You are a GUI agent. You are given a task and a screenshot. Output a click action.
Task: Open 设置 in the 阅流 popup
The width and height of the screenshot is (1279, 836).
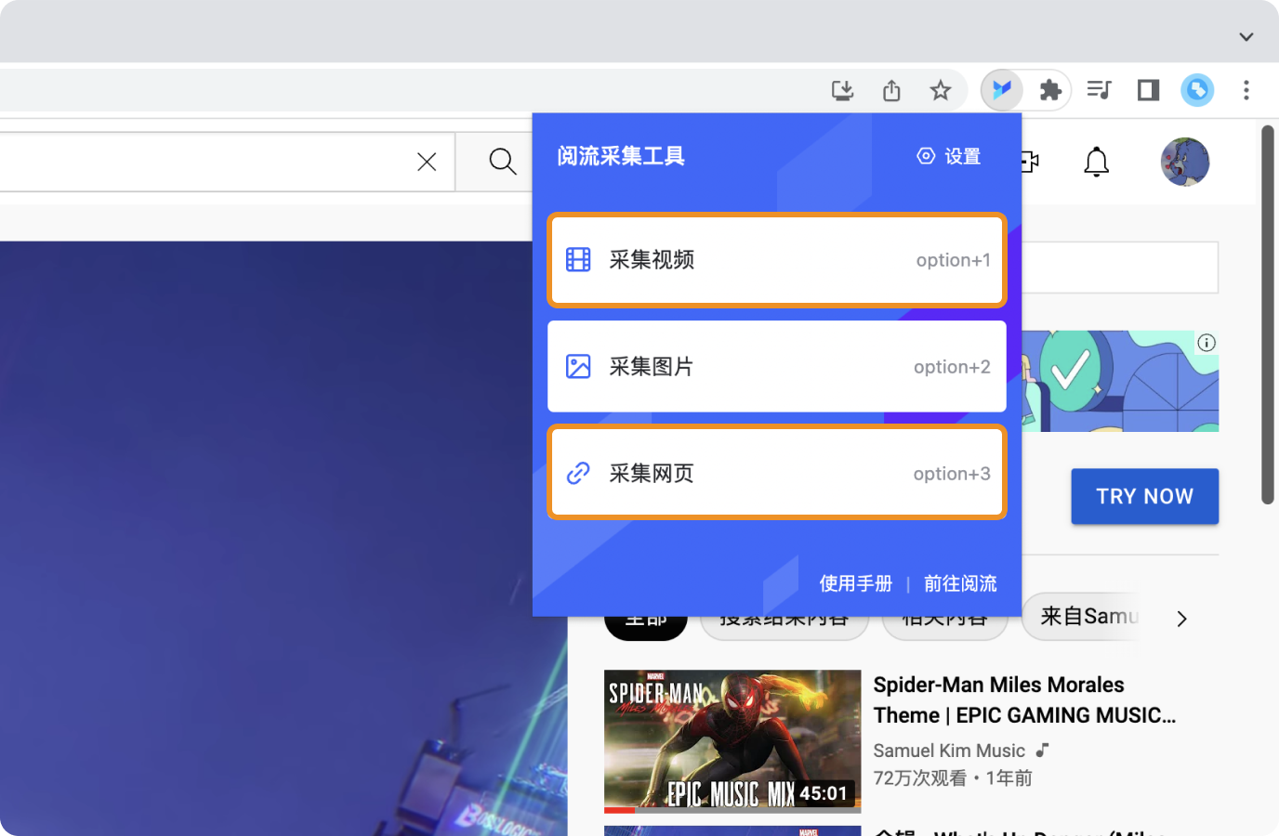[949, 156]
